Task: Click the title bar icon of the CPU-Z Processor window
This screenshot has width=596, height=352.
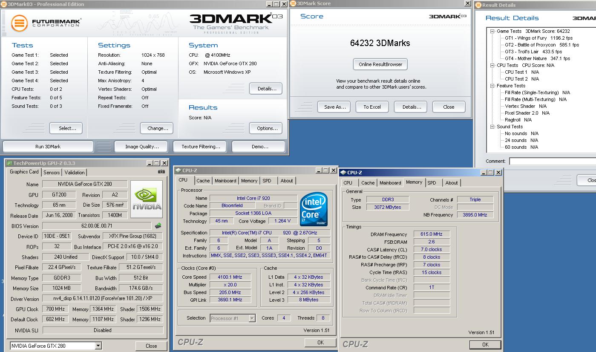Action: tap(178, 170)
